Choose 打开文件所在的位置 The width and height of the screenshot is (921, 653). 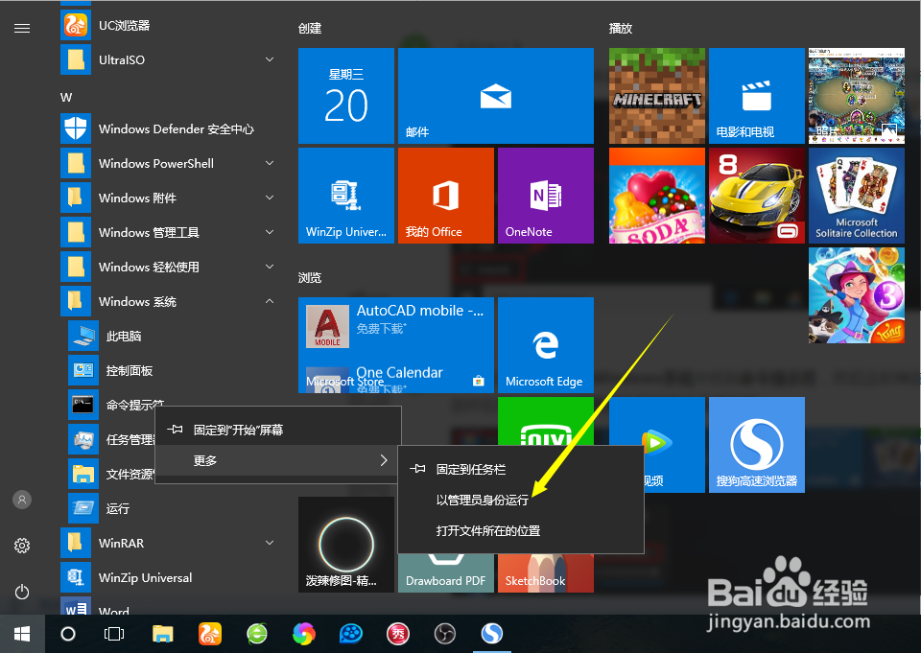[x=520, y=531]
